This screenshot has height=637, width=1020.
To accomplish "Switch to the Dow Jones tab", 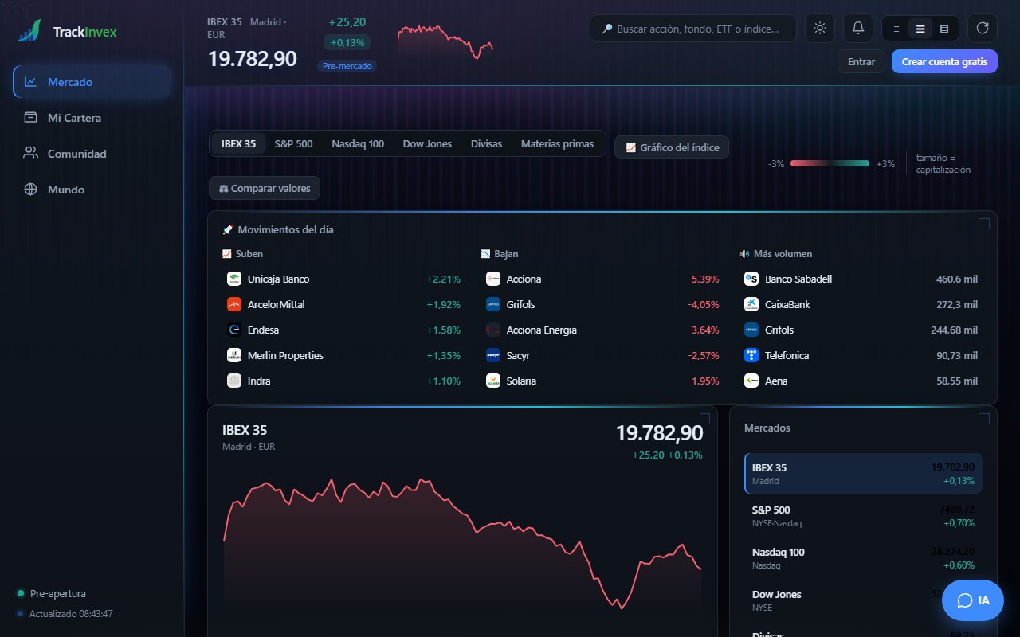I will pos(427,144).
